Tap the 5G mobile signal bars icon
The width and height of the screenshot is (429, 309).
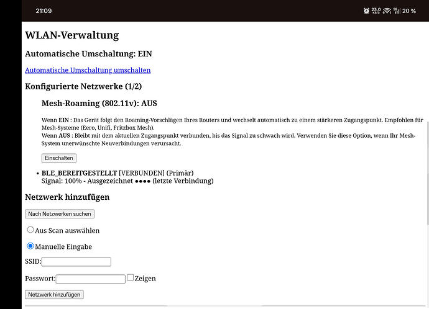[x=396, y=11]
